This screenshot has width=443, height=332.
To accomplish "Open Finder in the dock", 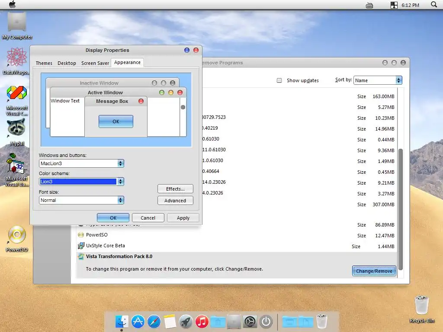I will point(122,322).
